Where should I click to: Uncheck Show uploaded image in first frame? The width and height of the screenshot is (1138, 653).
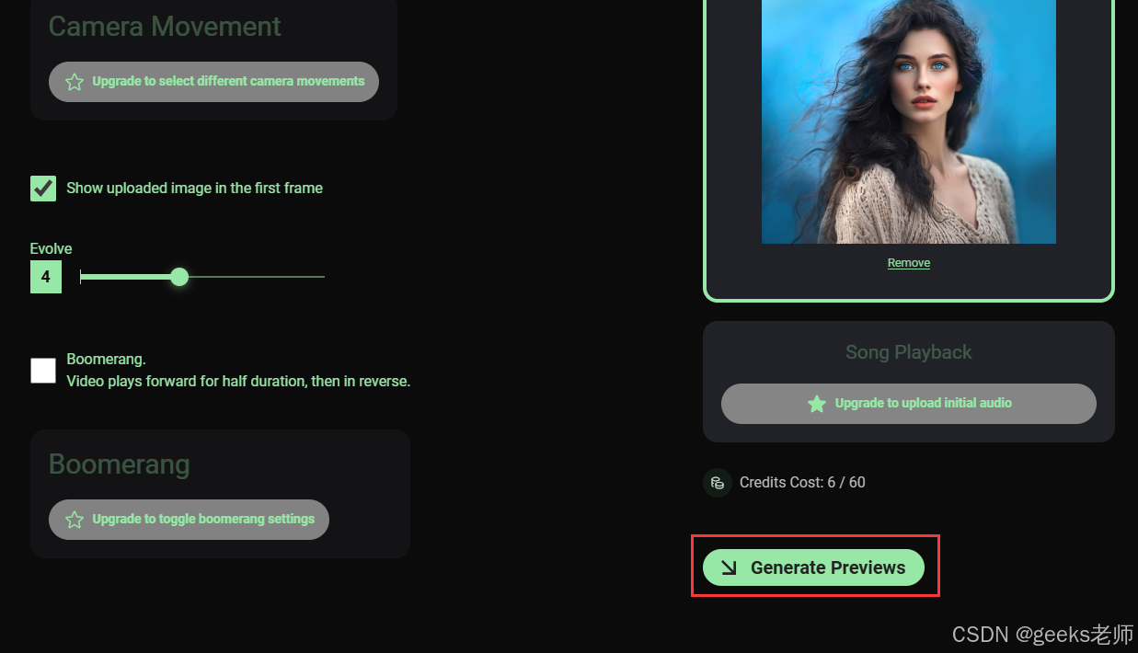43,189
